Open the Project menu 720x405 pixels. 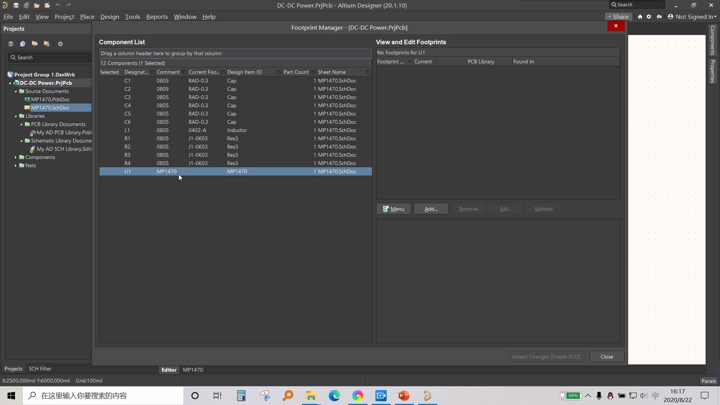[x=64, y=17]
